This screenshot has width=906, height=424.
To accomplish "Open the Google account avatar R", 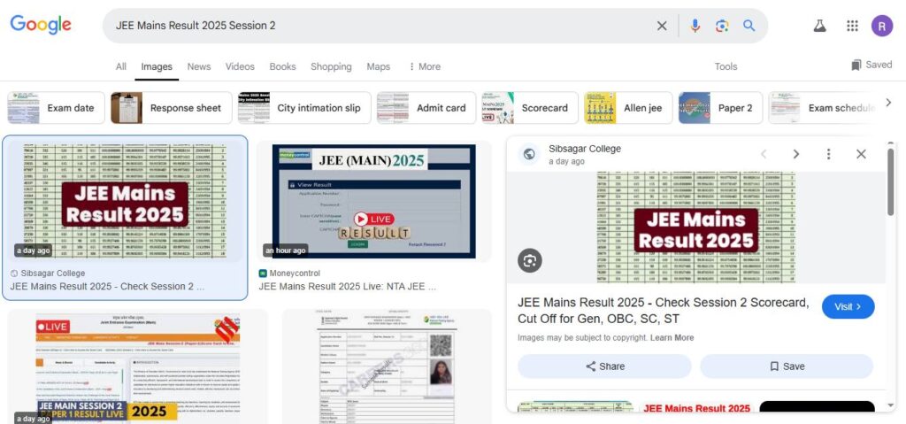I will 882,26.
